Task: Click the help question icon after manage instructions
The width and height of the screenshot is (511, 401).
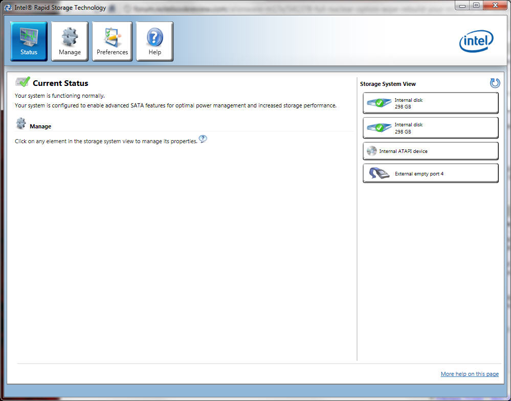Action: click(x=203, y=139)
